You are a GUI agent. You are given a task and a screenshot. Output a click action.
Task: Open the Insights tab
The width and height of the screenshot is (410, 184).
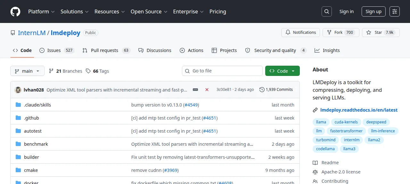click(x=327, y=50)
